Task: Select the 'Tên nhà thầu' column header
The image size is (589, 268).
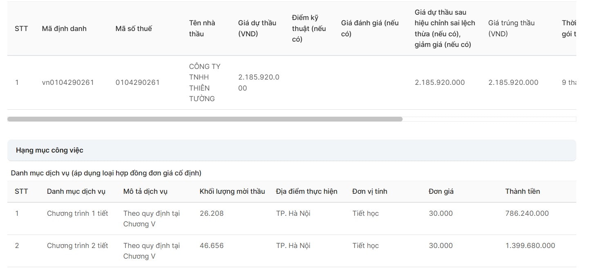Action: pos(202,28)
